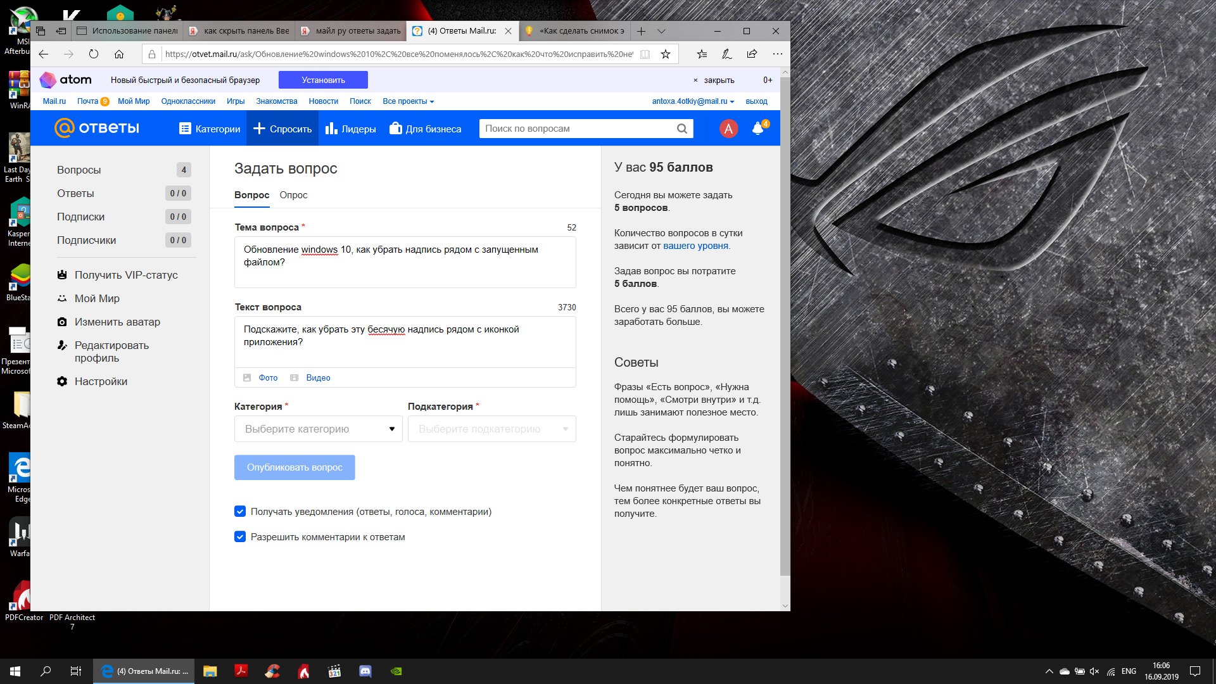Click the add notes pen icon

coord(727,54)
